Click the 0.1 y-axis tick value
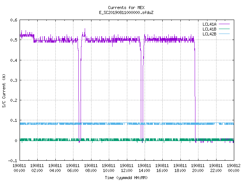 pos(14,120)
